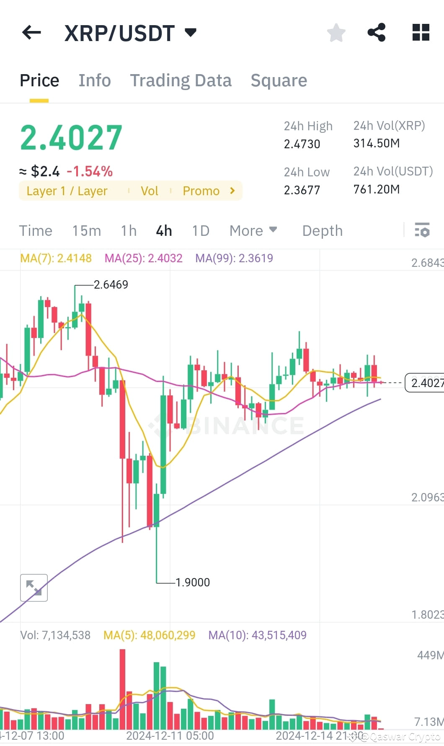Star XRP/USDT as a favorite
The height and width of the screenshot is (746, 444).
point(336,33)
